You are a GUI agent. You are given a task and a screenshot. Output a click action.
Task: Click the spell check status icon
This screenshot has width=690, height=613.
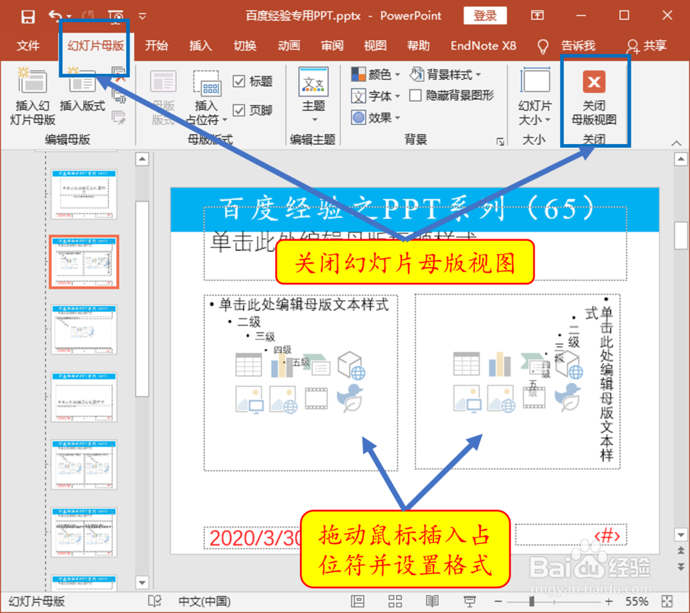(x=155, y=601)
